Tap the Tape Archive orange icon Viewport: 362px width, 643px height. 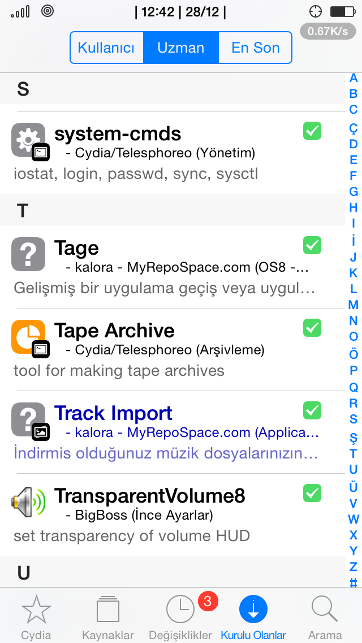click(28, 337)
